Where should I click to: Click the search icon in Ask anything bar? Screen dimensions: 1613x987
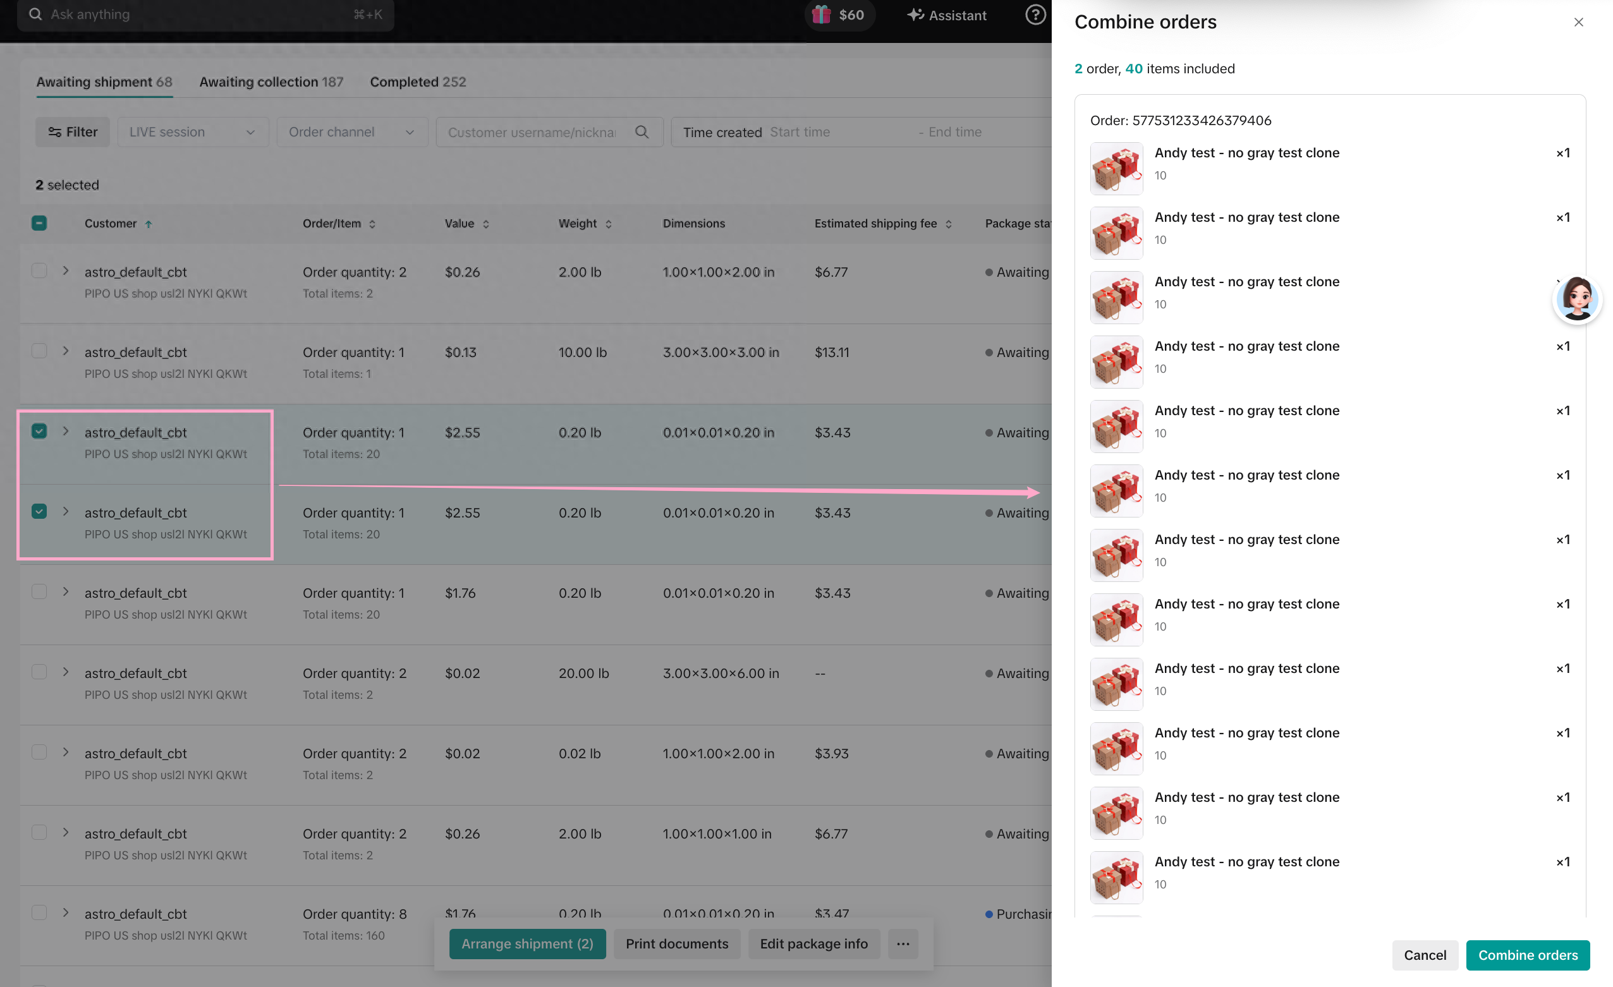click(x=35, y=15)
